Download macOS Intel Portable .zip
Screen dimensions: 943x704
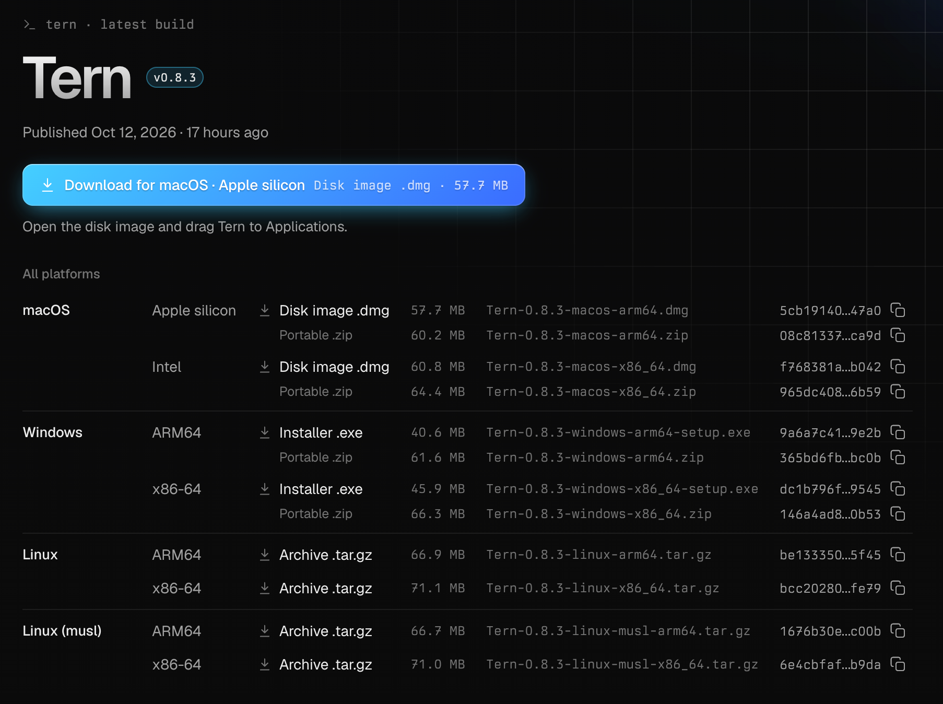(315, 392)
